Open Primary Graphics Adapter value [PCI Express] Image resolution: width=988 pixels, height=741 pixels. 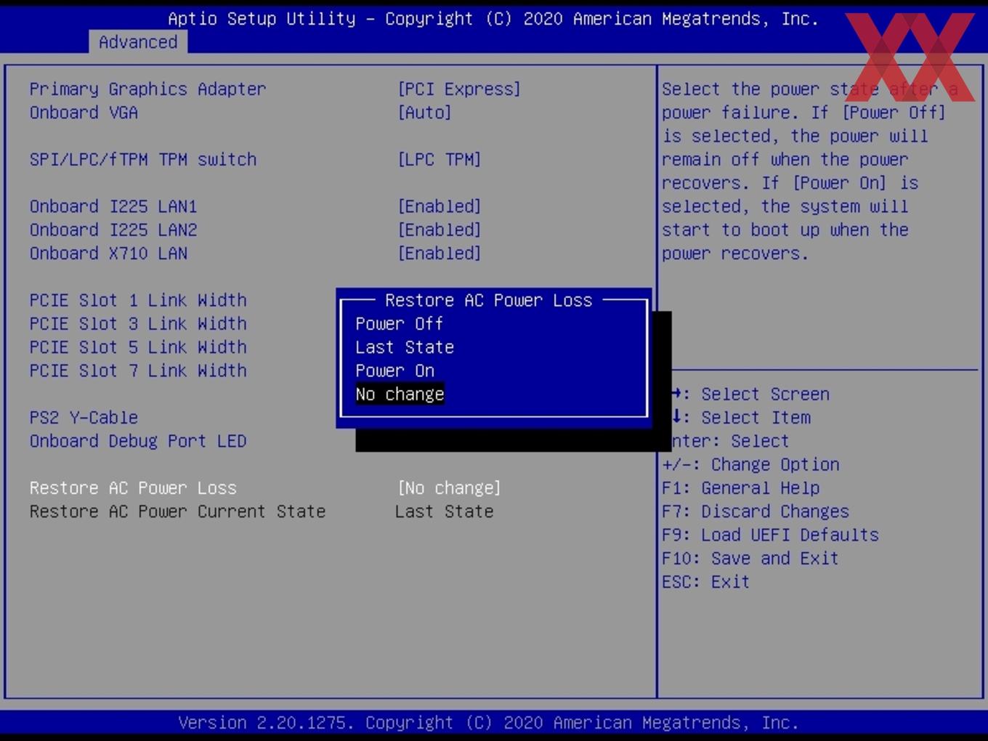[459, 89]
